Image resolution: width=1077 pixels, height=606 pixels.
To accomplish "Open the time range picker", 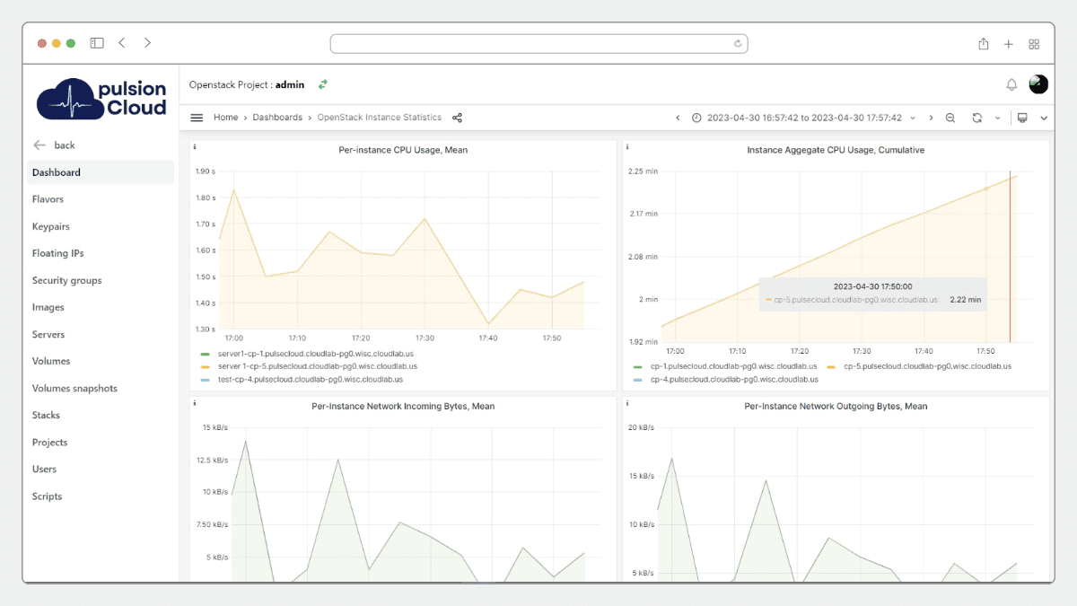I will pyautogui.click(x=803, y=118).
